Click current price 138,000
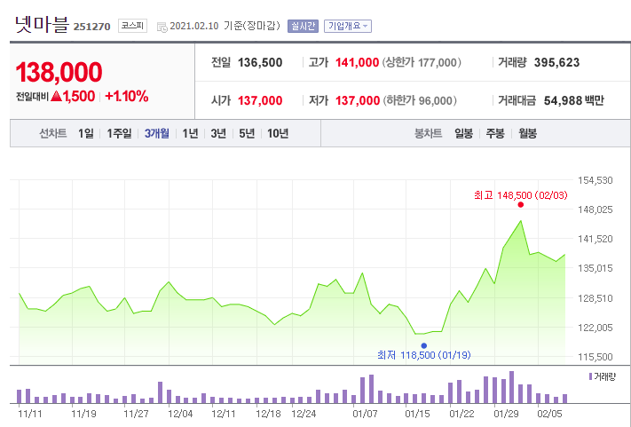Image resolution: width=631 pixels, height=427 pixels. point(59,72)
